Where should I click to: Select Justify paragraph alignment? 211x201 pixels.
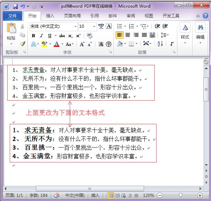pos(144,35)
